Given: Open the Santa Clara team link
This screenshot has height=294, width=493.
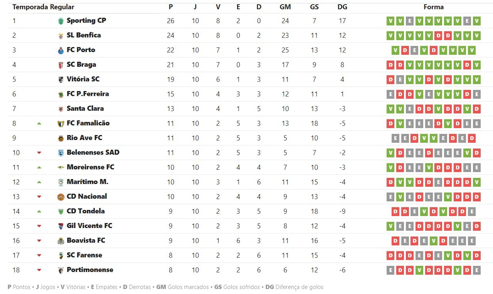Looking at the screenshot, I should coord(85,108).
